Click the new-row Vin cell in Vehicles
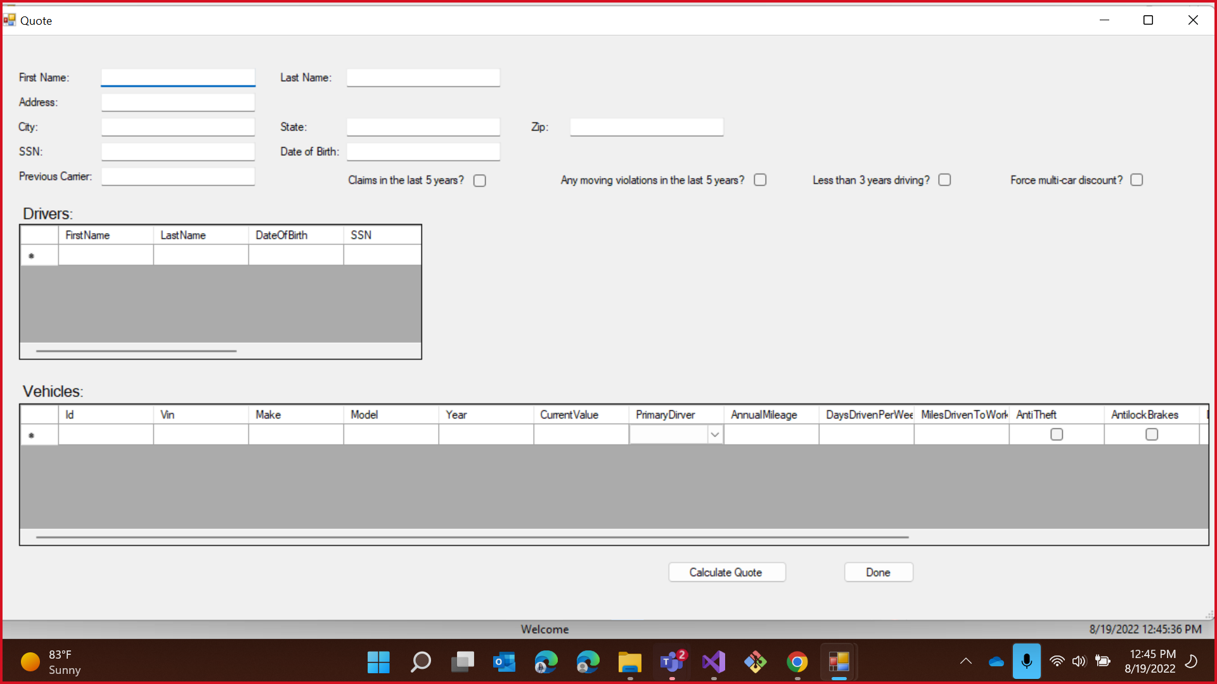The image size is (1217, 684). point(201,434)
